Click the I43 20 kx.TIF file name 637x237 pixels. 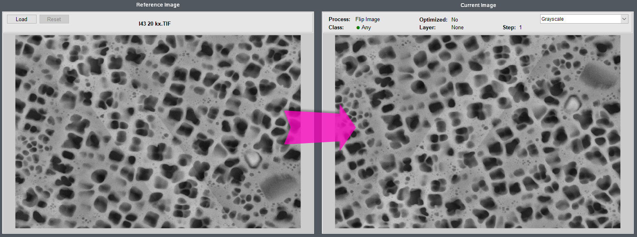coord(155,24)
